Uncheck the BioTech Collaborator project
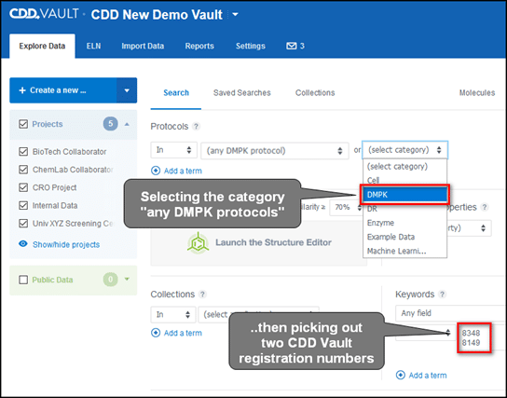507x398 pixels. 23,152
